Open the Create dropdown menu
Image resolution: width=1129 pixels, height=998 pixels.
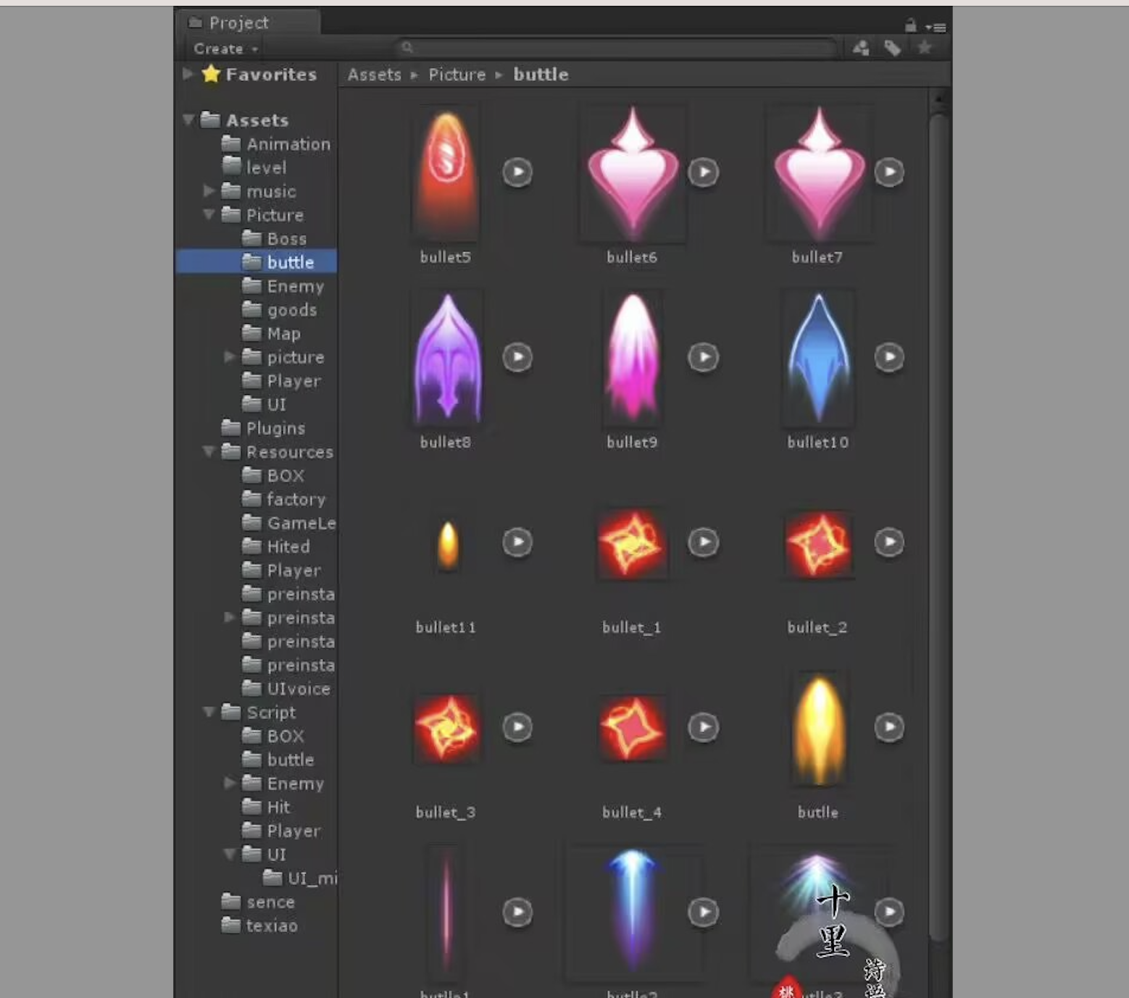click(222, 49)
